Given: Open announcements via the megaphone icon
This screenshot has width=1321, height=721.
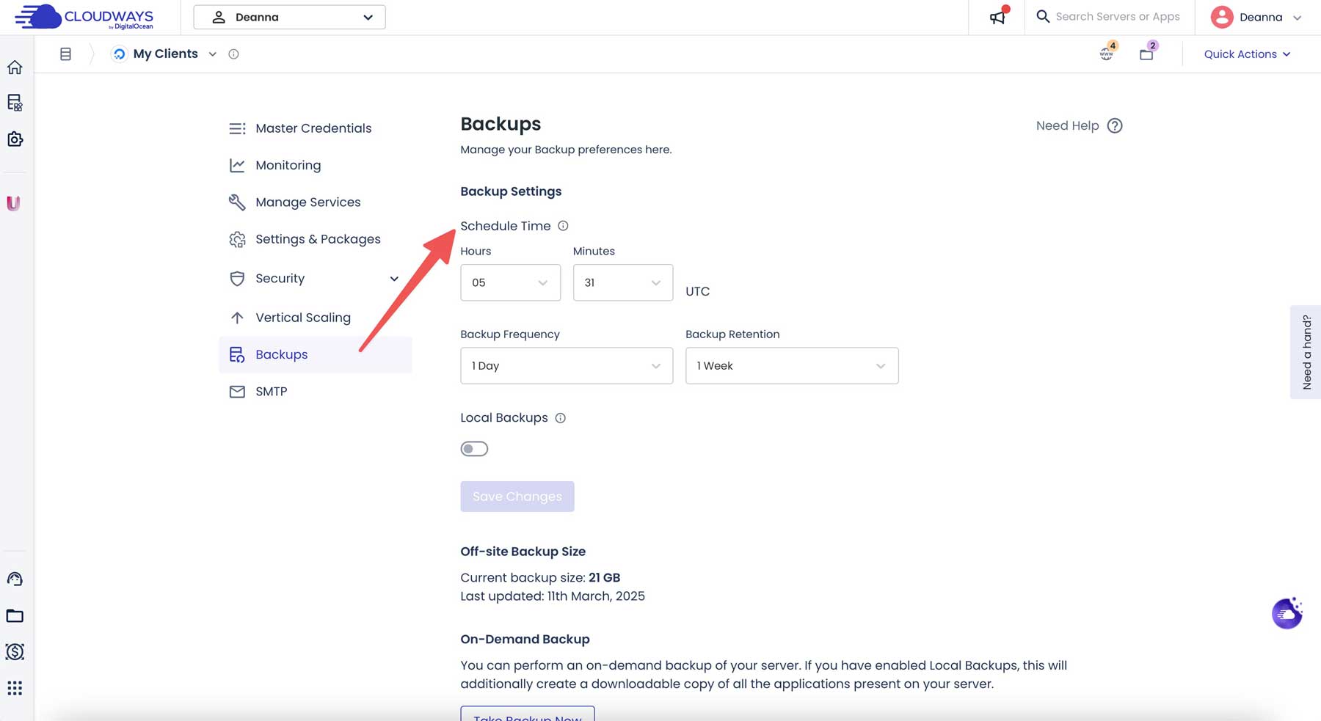Looking at the screenshot, I should [x=997, y=17].
